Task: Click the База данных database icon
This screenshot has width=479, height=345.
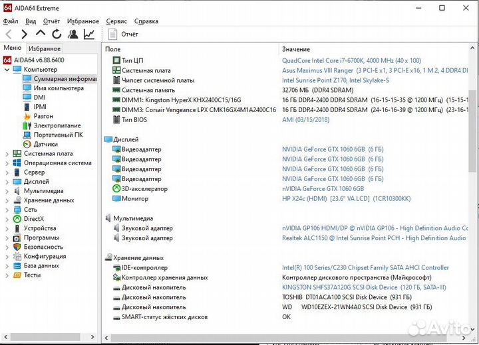Action: [17, 266]
